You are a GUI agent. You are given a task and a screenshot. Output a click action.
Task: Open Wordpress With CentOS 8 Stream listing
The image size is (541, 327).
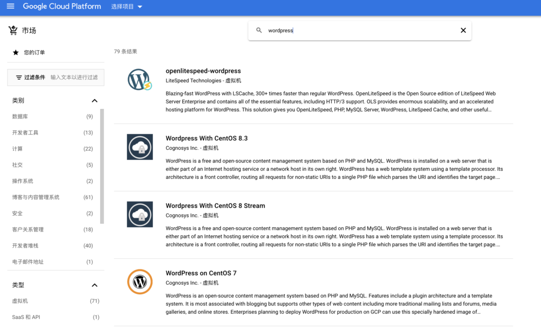point(216,206)
